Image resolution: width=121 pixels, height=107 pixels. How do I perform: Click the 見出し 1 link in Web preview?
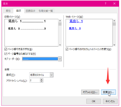pyautogui.click(x=76, y=21)
